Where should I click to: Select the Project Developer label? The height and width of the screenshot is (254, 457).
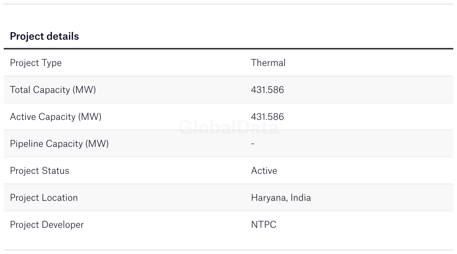coord(47,225)
